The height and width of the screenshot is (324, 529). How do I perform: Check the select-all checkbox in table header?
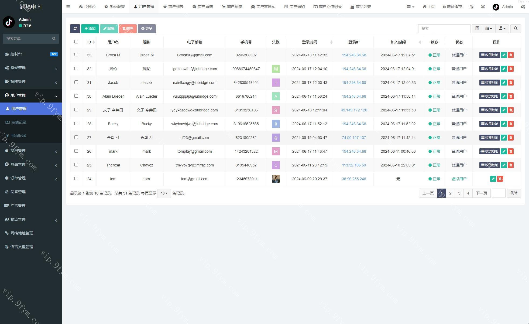[76, 42]
